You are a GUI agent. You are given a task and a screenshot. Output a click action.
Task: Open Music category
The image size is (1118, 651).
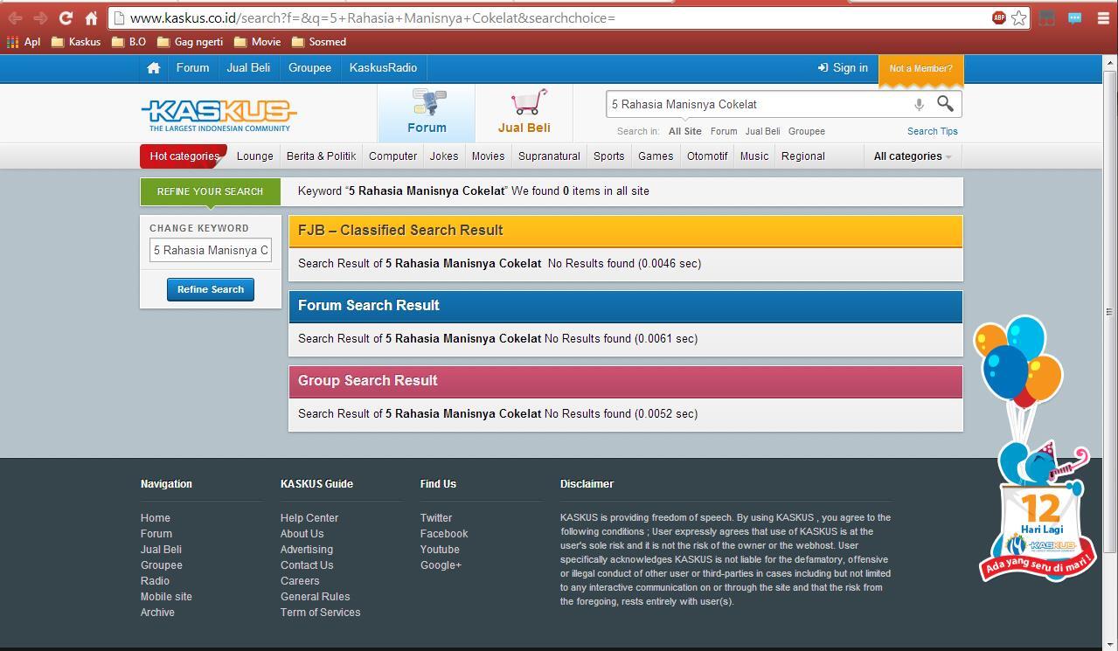[x=754, y=156]
